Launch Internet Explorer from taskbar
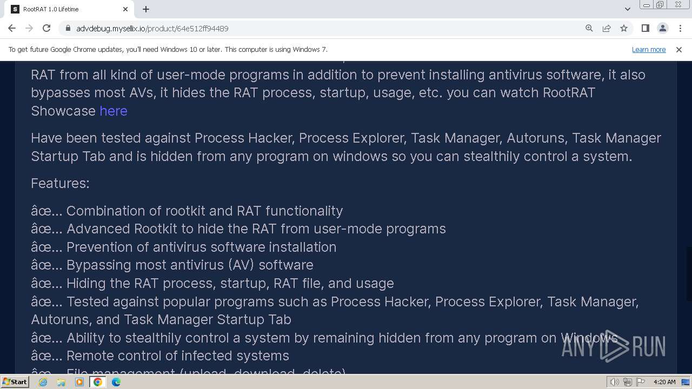 pyautogui.click(x=43, y=382)
